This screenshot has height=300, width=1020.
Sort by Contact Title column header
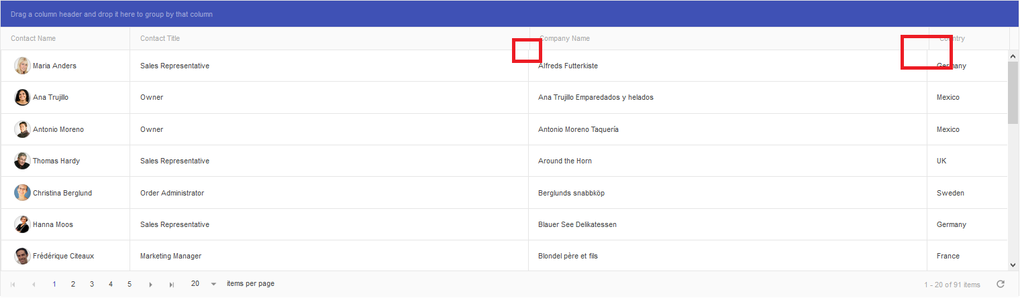coord(160,38)
